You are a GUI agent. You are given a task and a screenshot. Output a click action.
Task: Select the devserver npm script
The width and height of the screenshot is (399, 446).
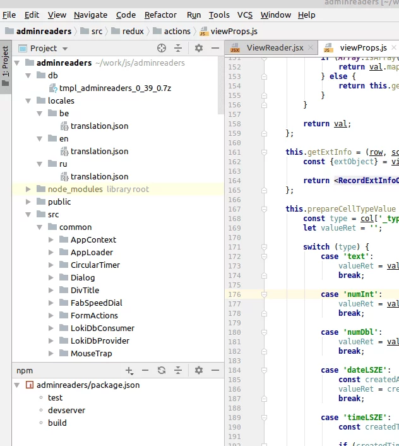(x=66, y=410)
